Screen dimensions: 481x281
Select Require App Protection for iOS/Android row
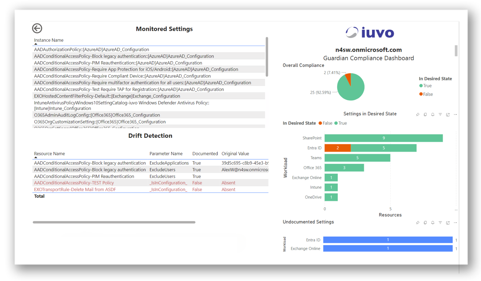coord(149,69)
